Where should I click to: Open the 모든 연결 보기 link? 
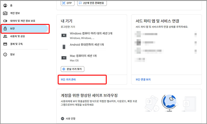point(143,79)
